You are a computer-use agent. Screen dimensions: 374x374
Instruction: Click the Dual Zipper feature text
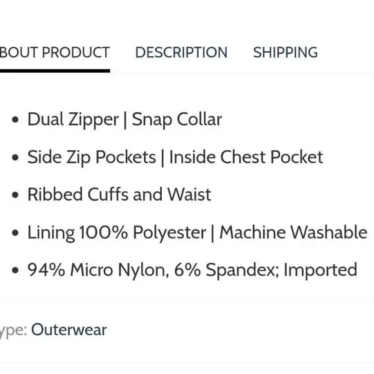tap(73, 119)
